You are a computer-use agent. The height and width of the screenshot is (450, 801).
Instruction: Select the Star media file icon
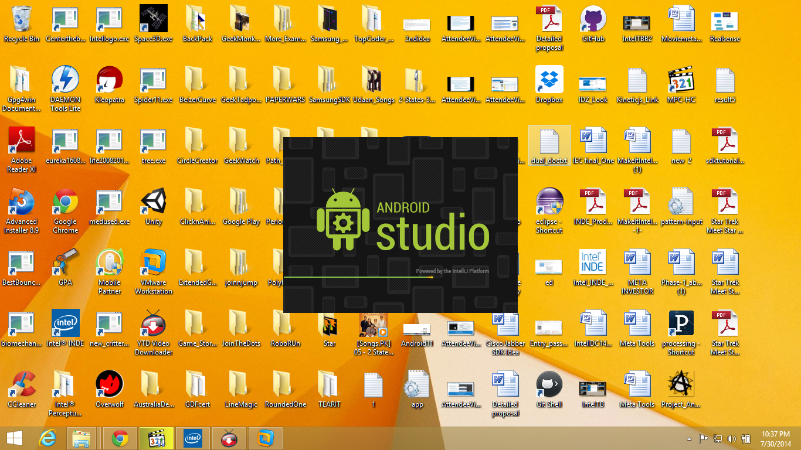click(330, 329)
